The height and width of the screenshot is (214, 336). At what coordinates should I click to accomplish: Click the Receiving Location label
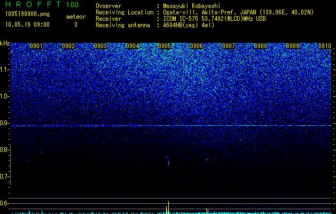pos(124,12)
